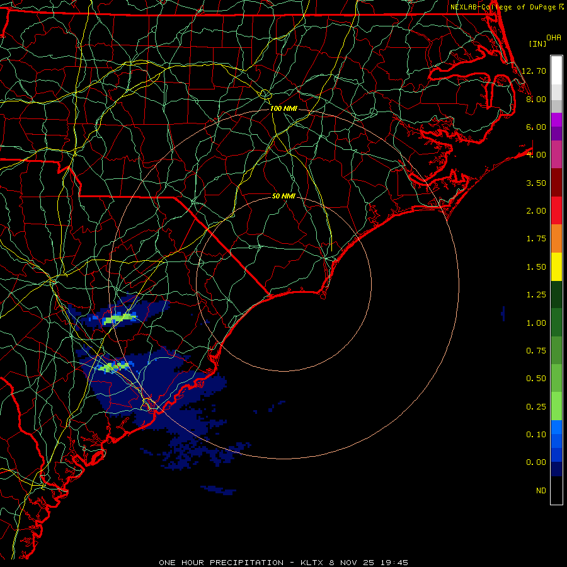Click the '100 NMI' range ring label
Image resolution: width=567 pixels, height=567 pixels.
click(x=283, y=108)
